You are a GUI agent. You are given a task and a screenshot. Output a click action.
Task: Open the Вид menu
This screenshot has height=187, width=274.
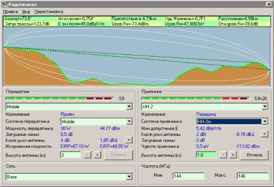click(x=26, y=12)
